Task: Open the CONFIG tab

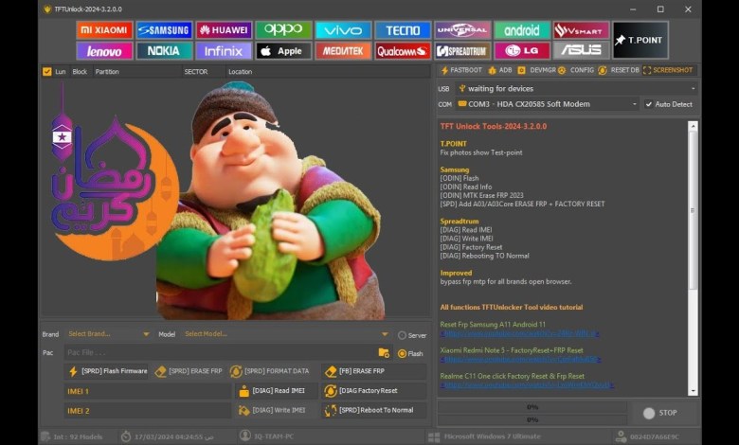Action: pyautogui.click(x=577, y=70)
